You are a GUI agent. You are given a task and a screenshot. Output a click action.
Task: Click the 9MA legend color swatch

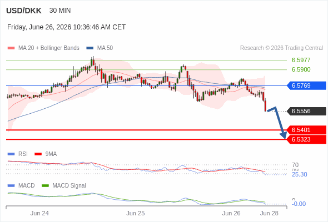click(x=38, y=154)
